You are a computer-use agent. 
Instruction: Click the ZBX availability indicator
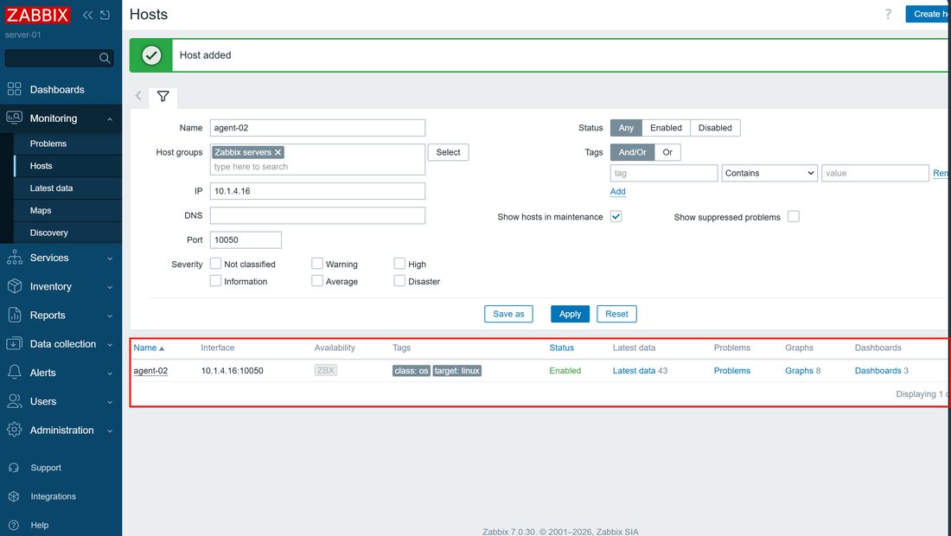coord(326,370)
